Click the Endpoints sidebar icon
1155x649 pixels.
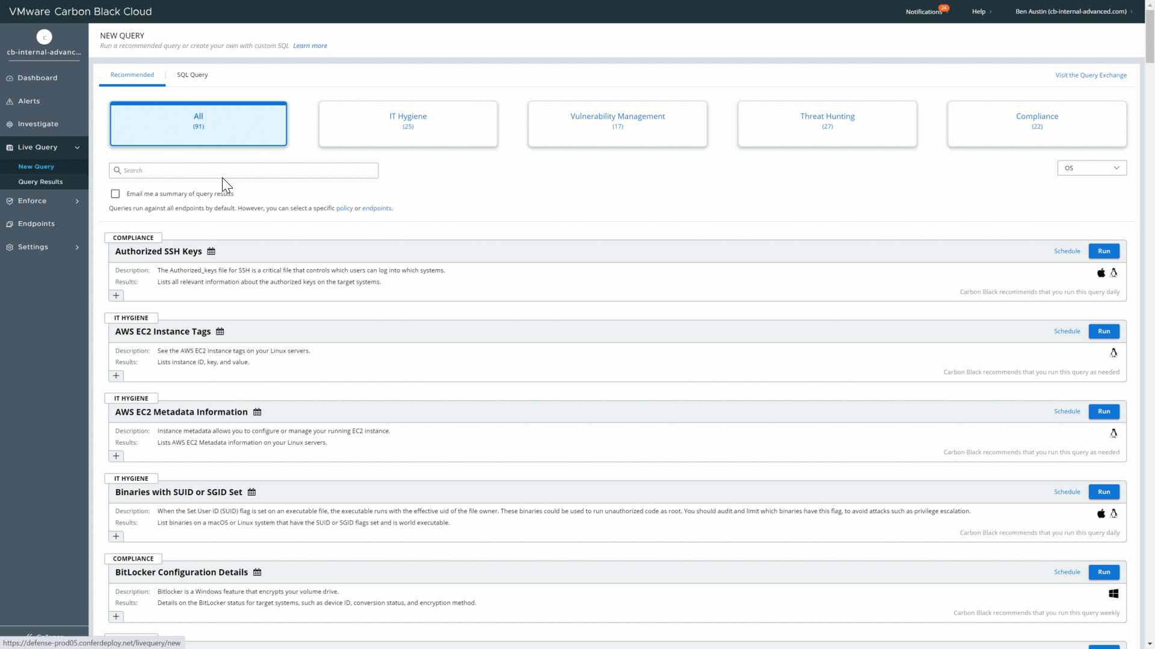tap(10, 224)
